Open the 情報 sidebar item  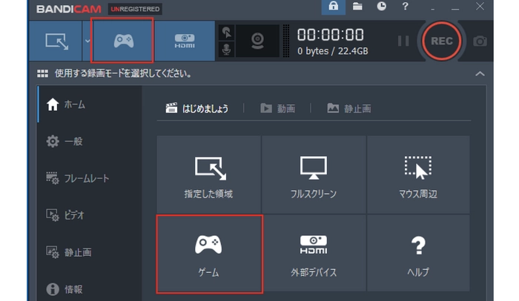coord(90,289)
